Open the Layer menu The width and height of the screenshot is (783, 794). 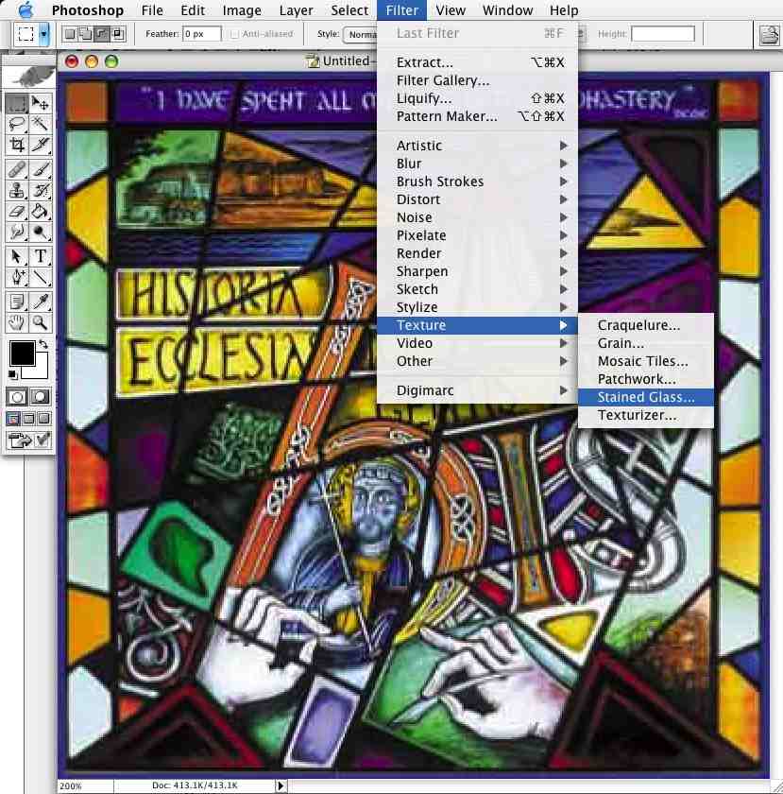coord(296,10)
